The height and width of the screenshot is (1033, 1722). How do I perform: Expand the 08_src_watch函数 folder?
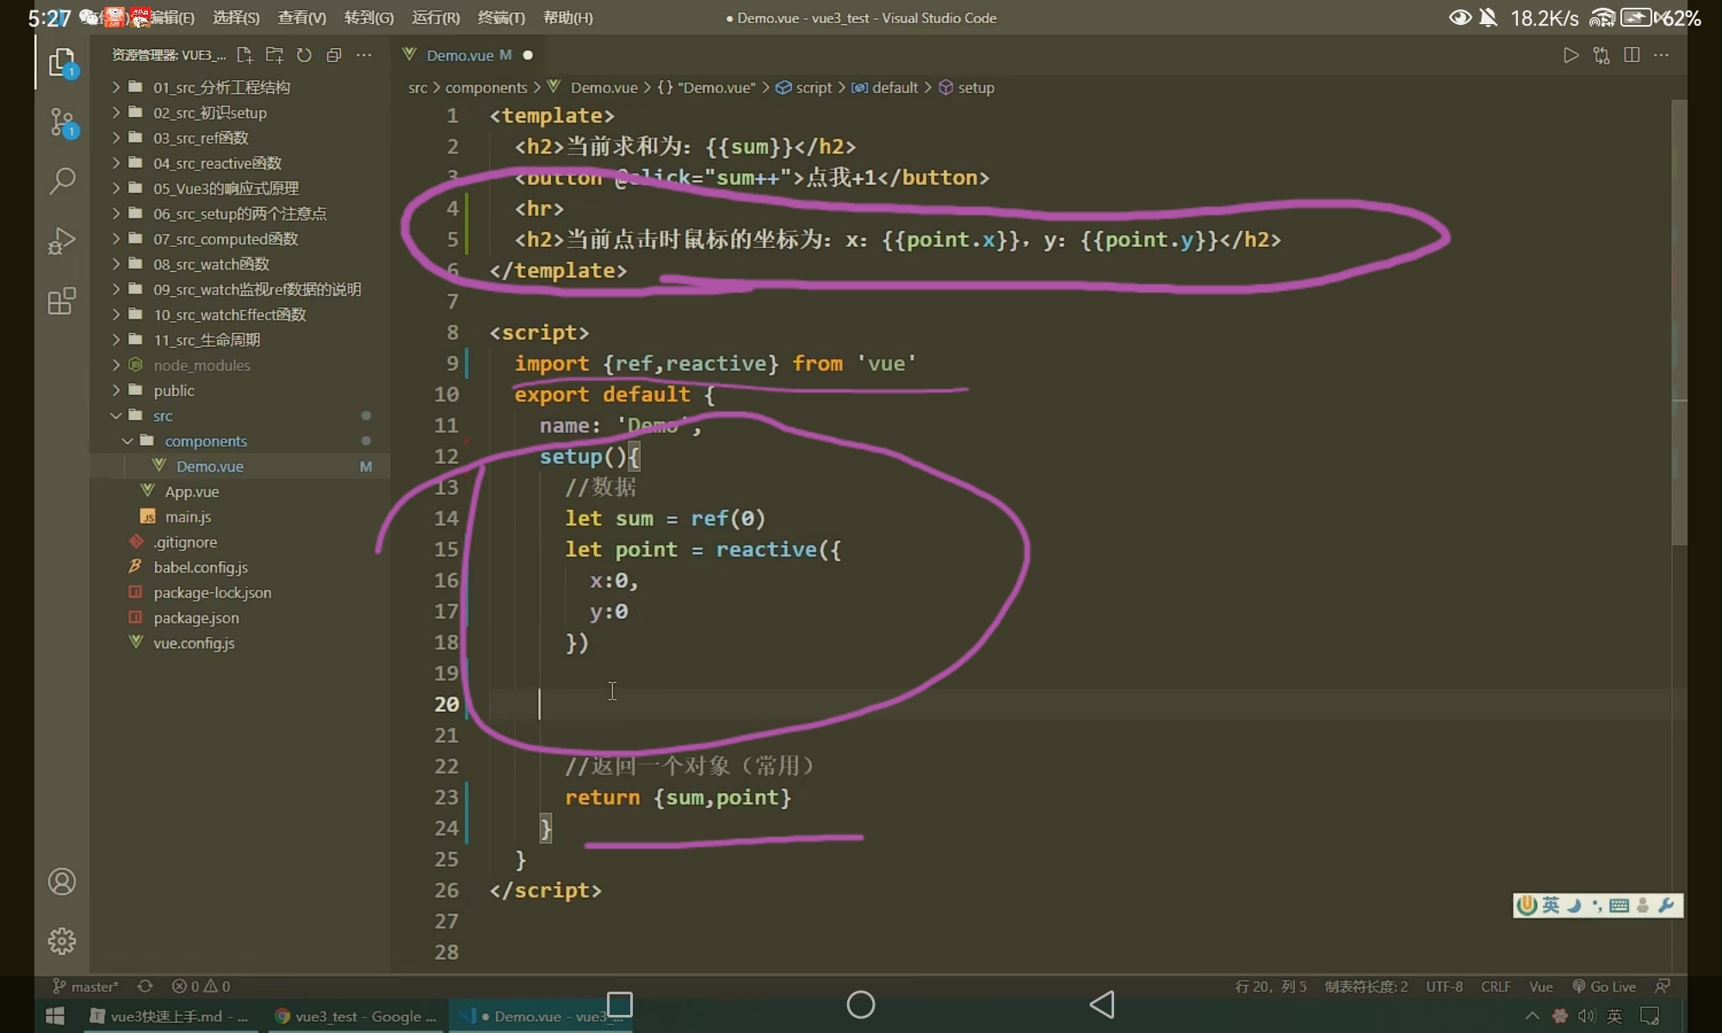tap(211, 264)
